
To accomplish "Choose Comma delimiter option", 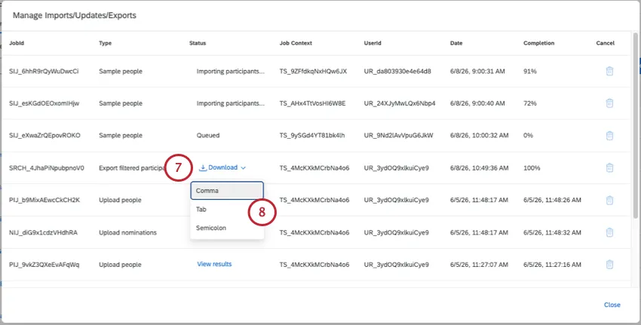I will pos(227,191).
